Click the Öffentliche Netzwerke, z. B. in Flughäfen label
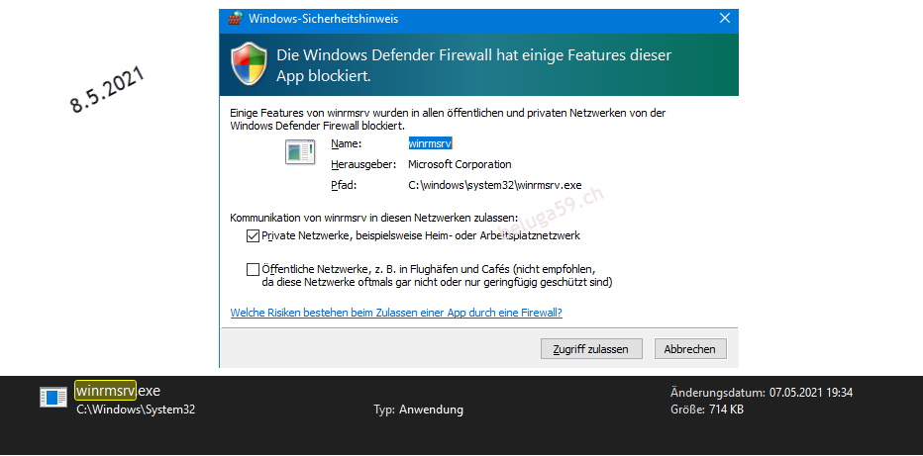923x456 pixels. (x=438, y=276)
